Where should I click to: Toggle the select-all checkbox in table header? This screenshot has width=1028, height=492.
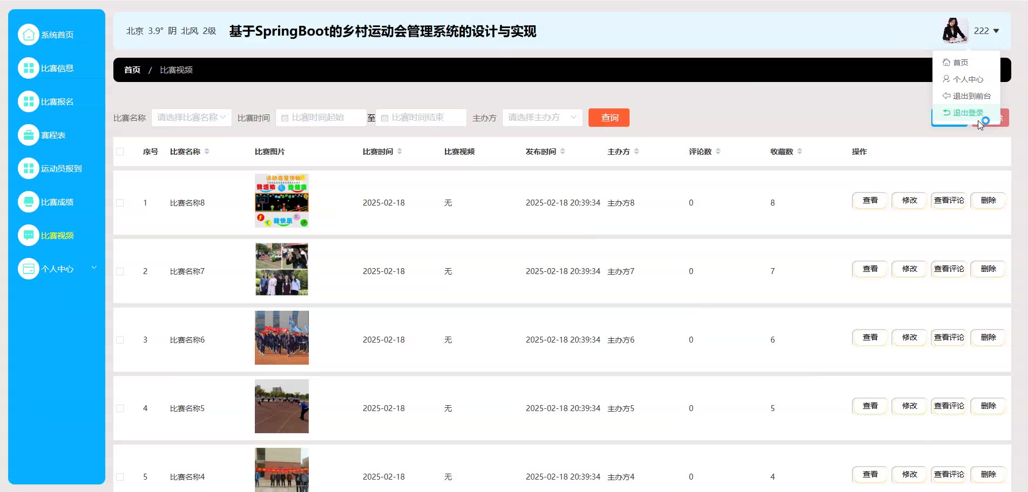pos(120,152)
